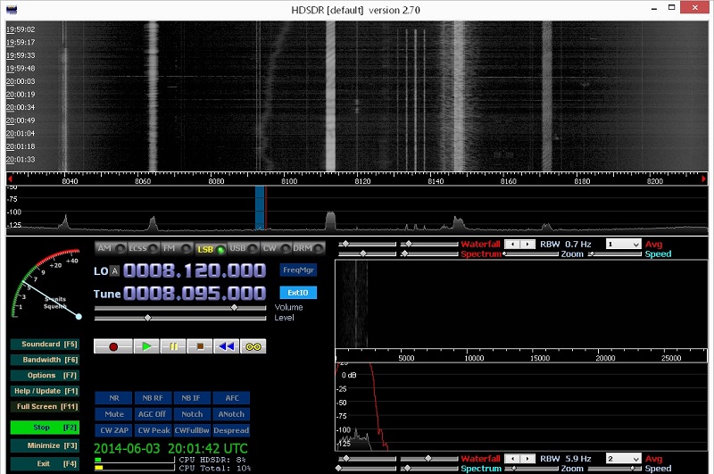
Task: Click the ExtIO button
Action: [x=297, y=293]
